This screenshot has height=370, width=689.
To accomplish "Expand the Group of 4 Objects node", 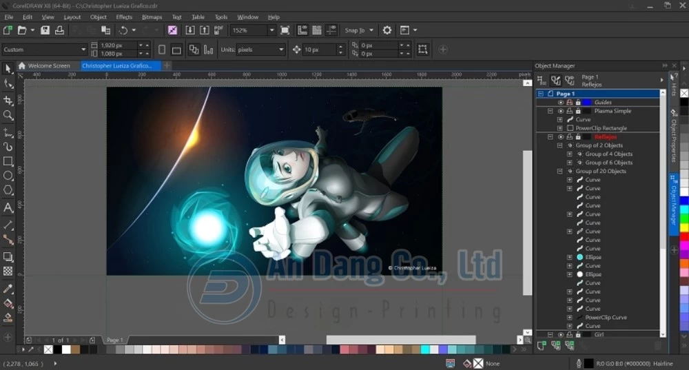I will [570, 154].
